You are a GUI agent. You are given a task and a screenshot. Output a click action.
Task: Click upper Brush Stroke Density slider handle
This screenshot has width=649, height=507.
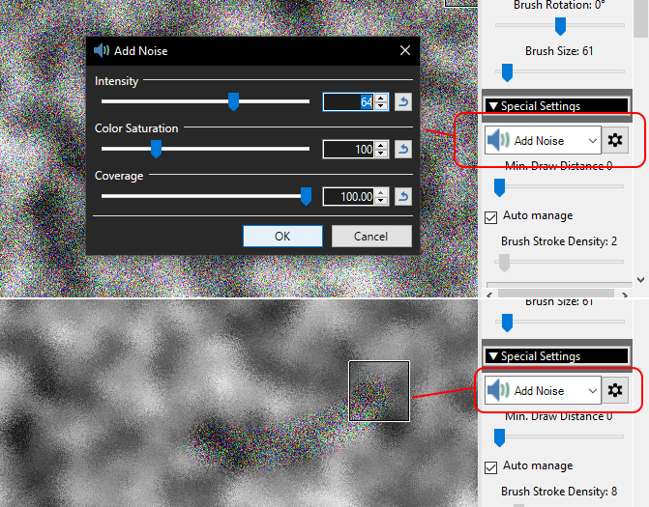(x=504, y=263)
